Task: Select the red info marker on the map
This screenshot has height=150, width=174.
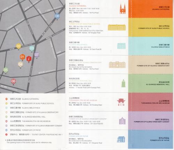Action: click(x=29, y=59)
